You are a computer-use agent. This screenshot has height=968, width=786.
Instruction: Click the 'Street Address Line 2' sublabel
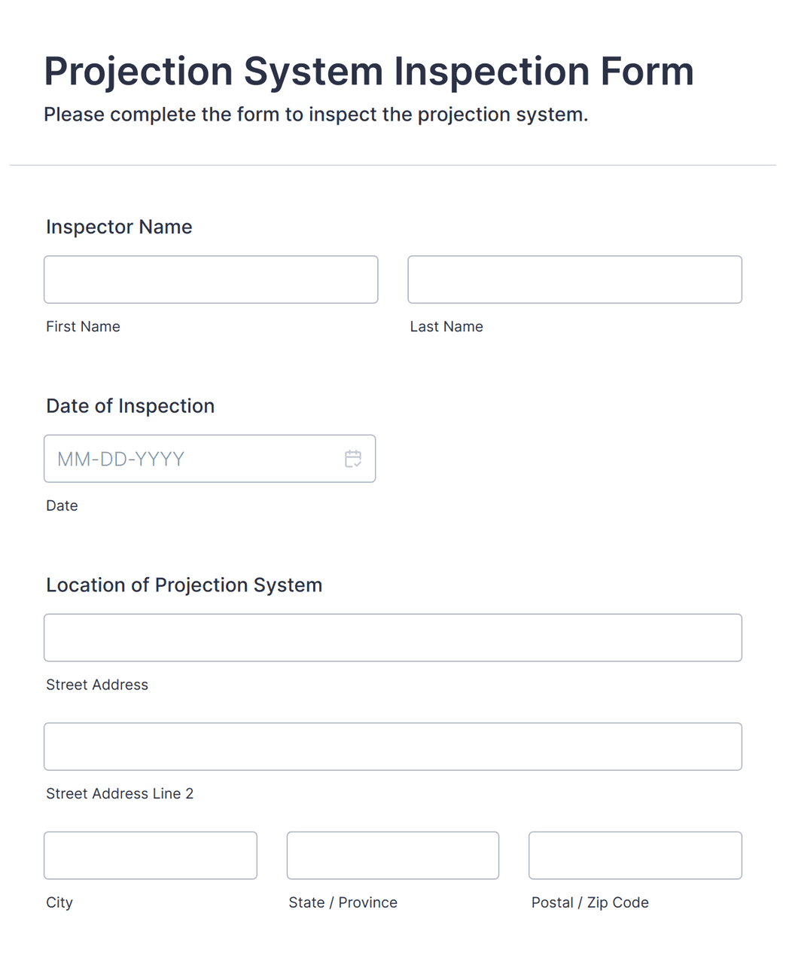(120, 794)
